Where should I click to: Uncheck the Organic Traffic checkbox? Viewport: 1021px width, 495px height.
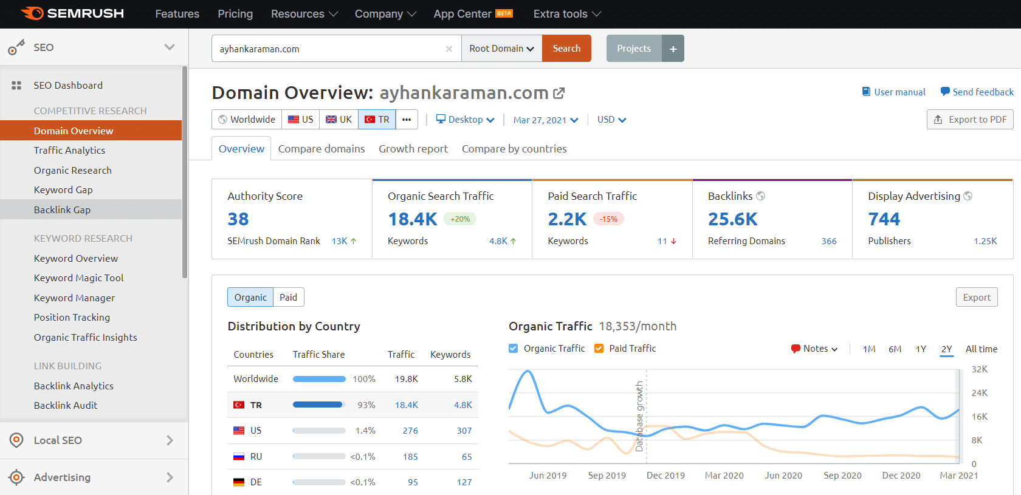pos(514,349)
